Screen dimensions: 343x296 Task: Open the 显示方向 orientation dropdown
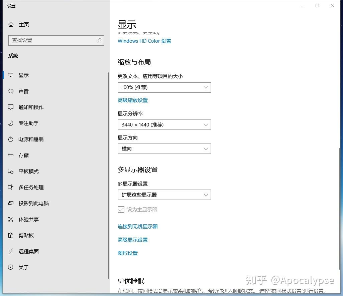pyautogui.click(x=164, y=149)
